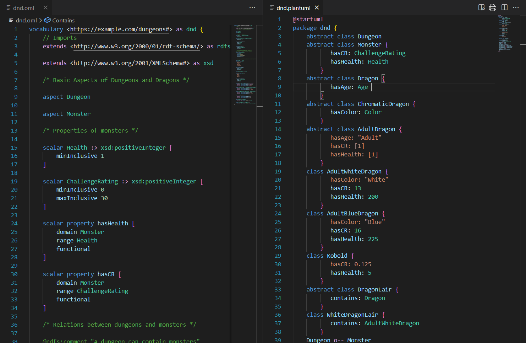Image resolution: width=526 pixels, height=343 pixels.
Task: Open More Actions menu for right editor group
Action: (516, 7)
